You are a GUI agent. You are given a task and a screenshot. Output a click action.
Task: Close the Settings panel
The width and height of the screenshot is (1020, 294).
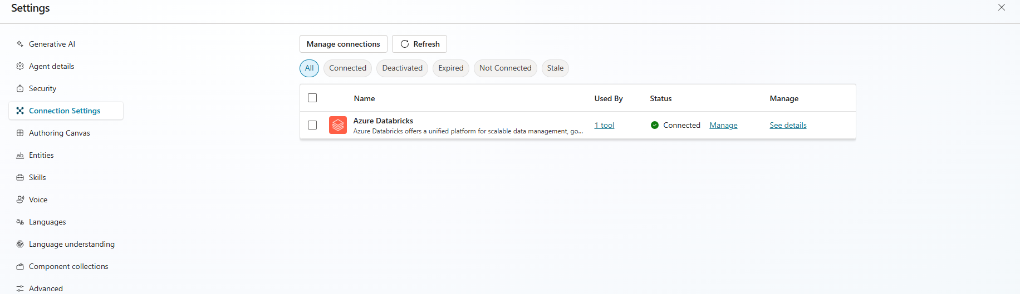[x=1001, y=8]
